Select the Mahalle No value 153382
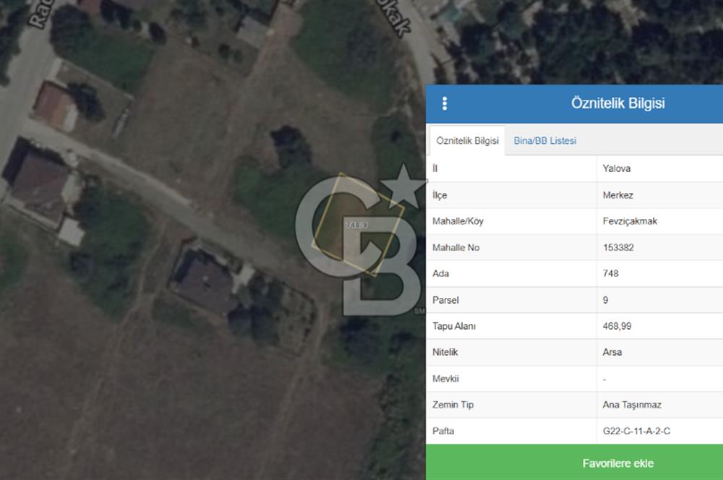 tap(619, 247)
